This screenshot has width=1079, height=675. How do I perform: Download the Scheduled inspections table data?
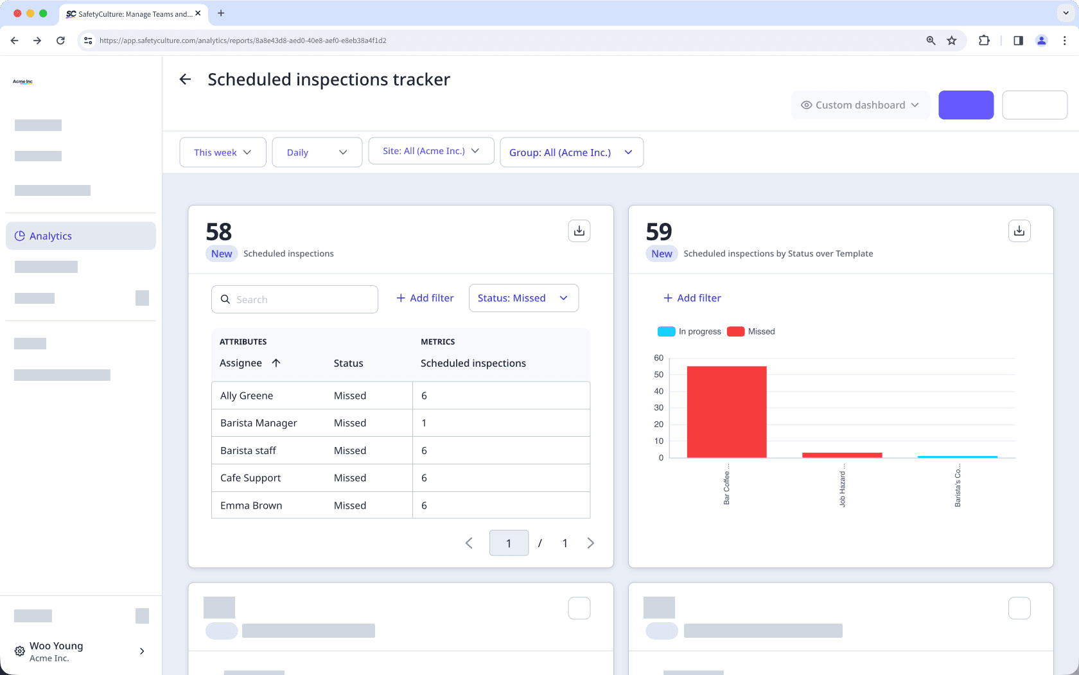(579, 231)
